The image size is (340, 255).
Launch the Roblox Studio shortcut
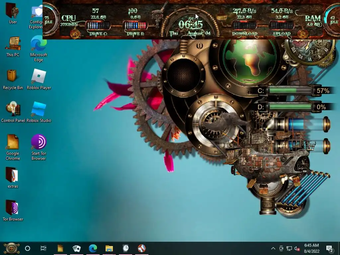point(39,112)
